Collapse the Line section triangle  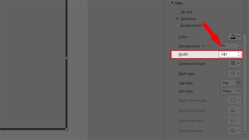[x=172, y=3]
